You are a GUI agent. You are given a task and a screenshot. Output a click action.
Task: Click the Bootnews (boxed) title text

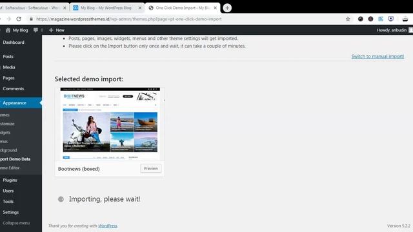(x=79, y=169)
